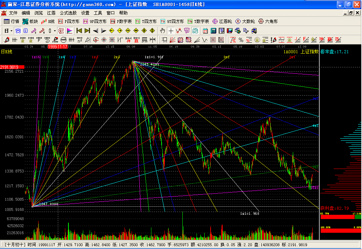Toggle the pink flag indicator button

click(x=70, y=31)
